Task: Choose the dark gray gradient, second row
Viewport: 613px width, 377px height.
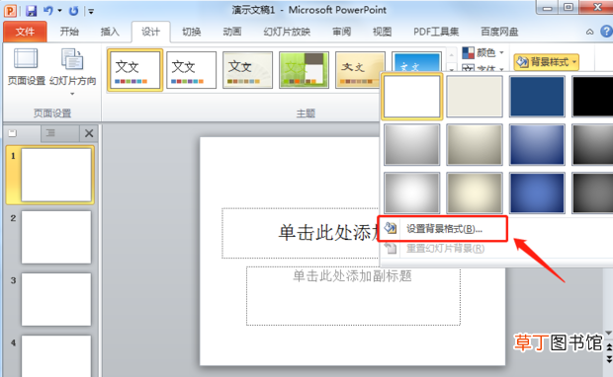Action: (592, 145)
